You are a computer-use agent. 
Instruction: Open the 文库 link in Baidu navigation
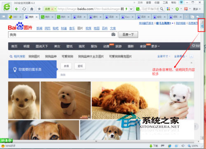[113, 28]
